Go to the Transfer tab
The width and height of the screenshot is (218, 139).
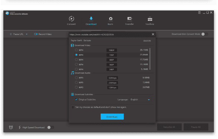(130, 21)
